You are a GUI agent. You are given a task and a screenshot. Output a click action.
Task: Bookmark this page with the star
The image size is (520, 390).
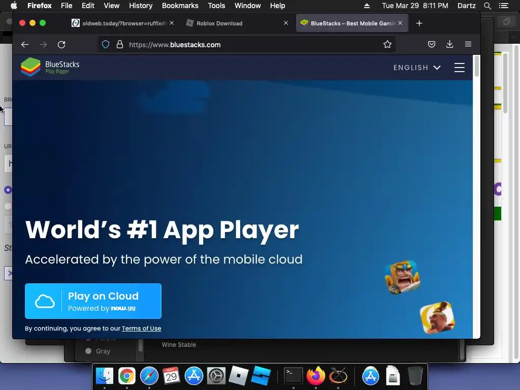point(387,45)
